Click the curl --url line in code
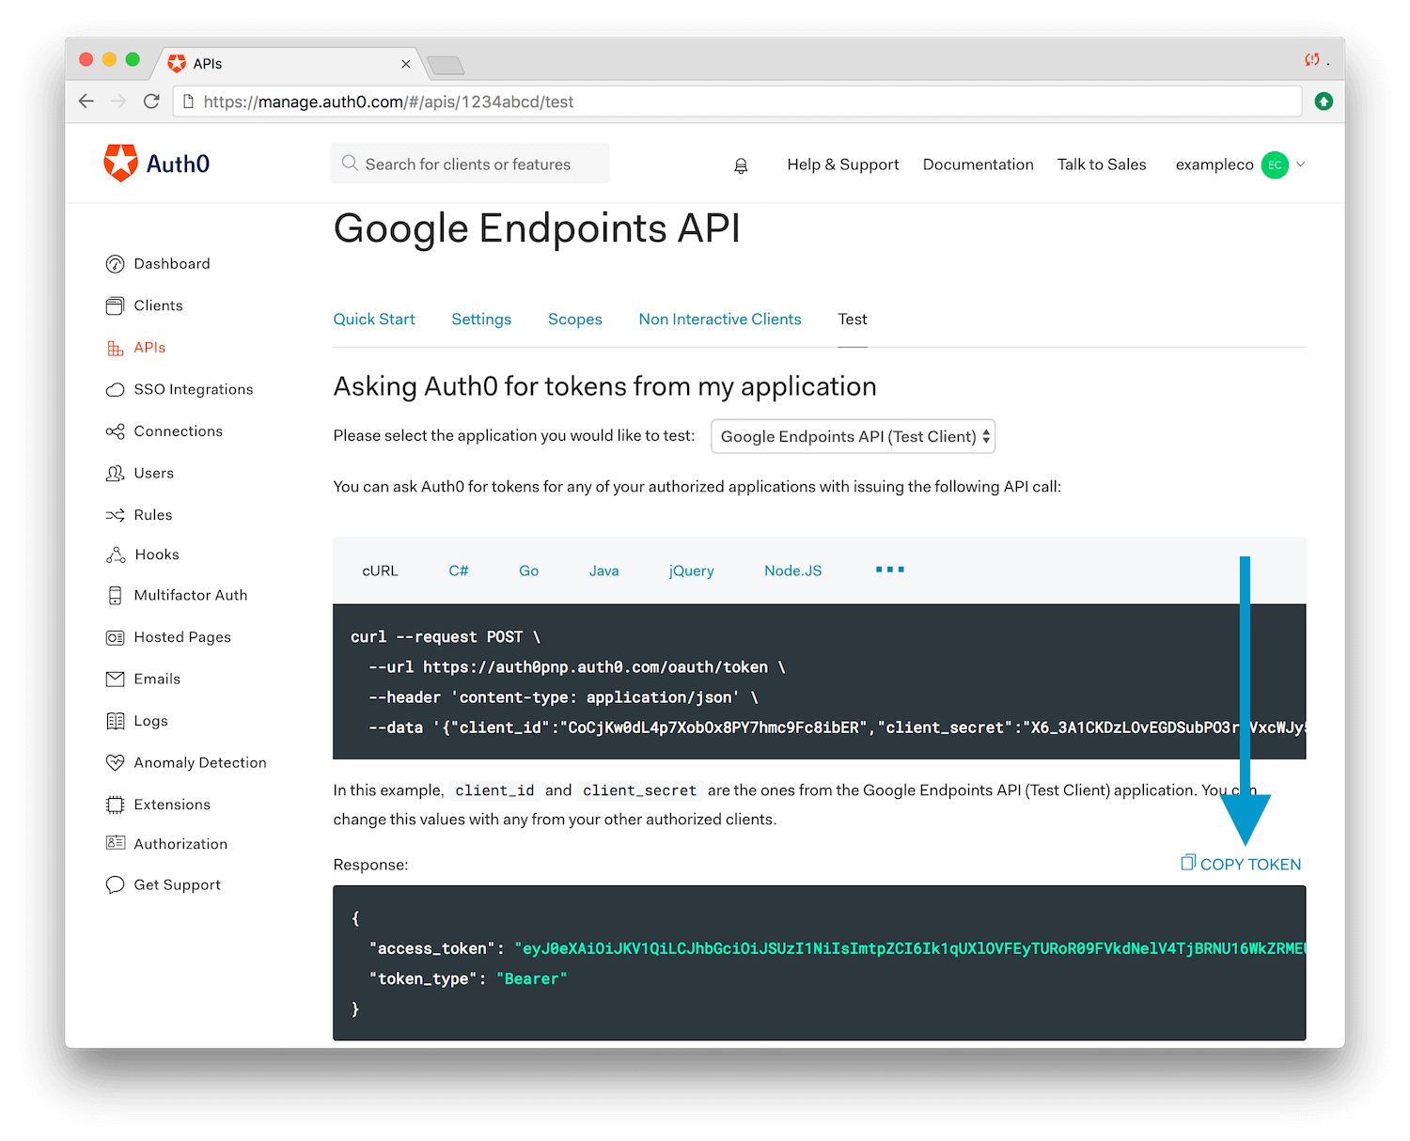The width and height of the screenshot is (1410, 1141). click(x=577, y=666)
